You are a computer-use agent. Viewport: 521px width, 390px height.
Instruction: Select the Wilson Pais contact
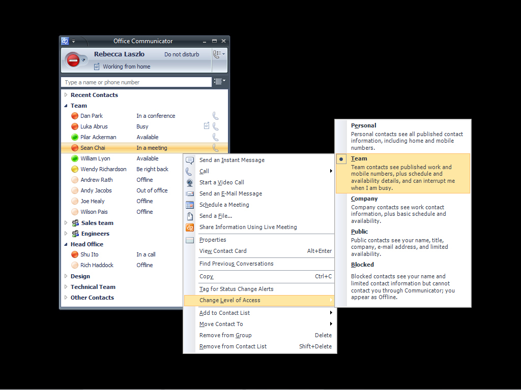pos(122,212)
